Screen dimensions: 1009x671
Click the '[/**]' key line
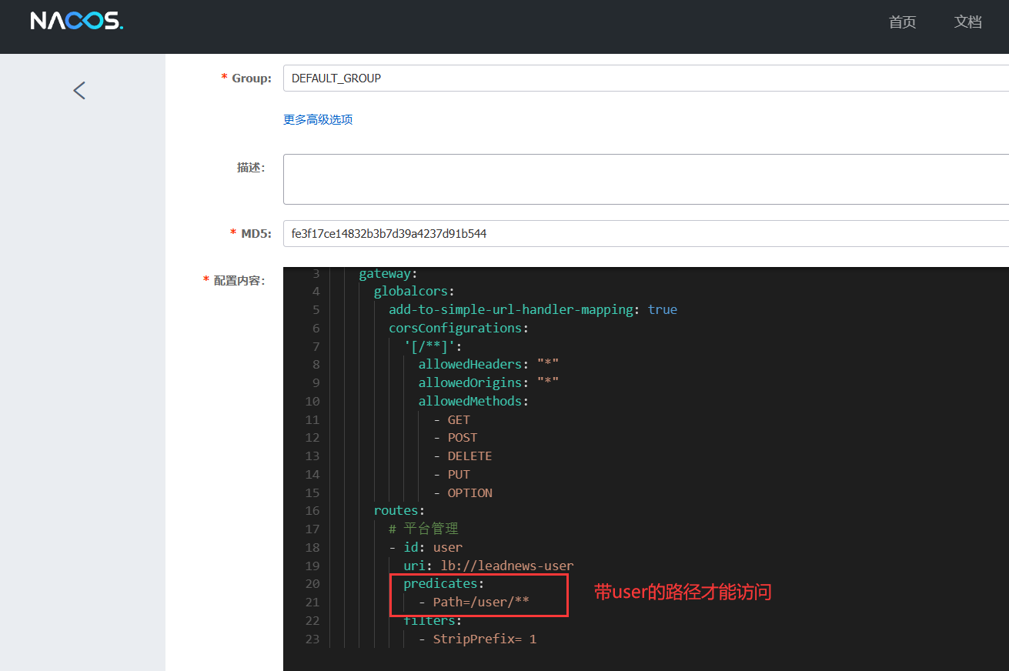(x=433, y=346)
